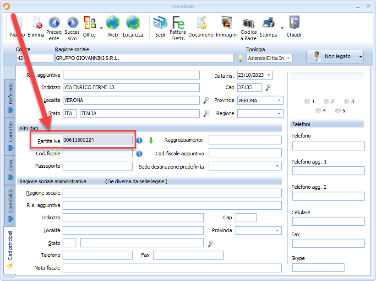Click the Ragione sociale field with GRUPPO GIOVANNINI

coord(144,58)
